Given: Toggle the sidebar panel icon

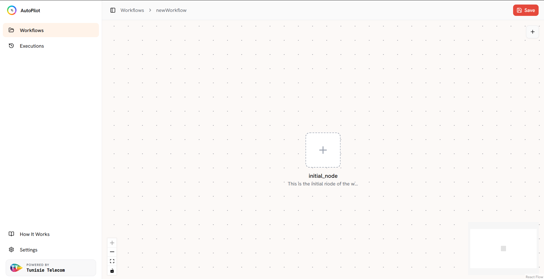Looking at the screenshot, I should (x=113, y=10).
